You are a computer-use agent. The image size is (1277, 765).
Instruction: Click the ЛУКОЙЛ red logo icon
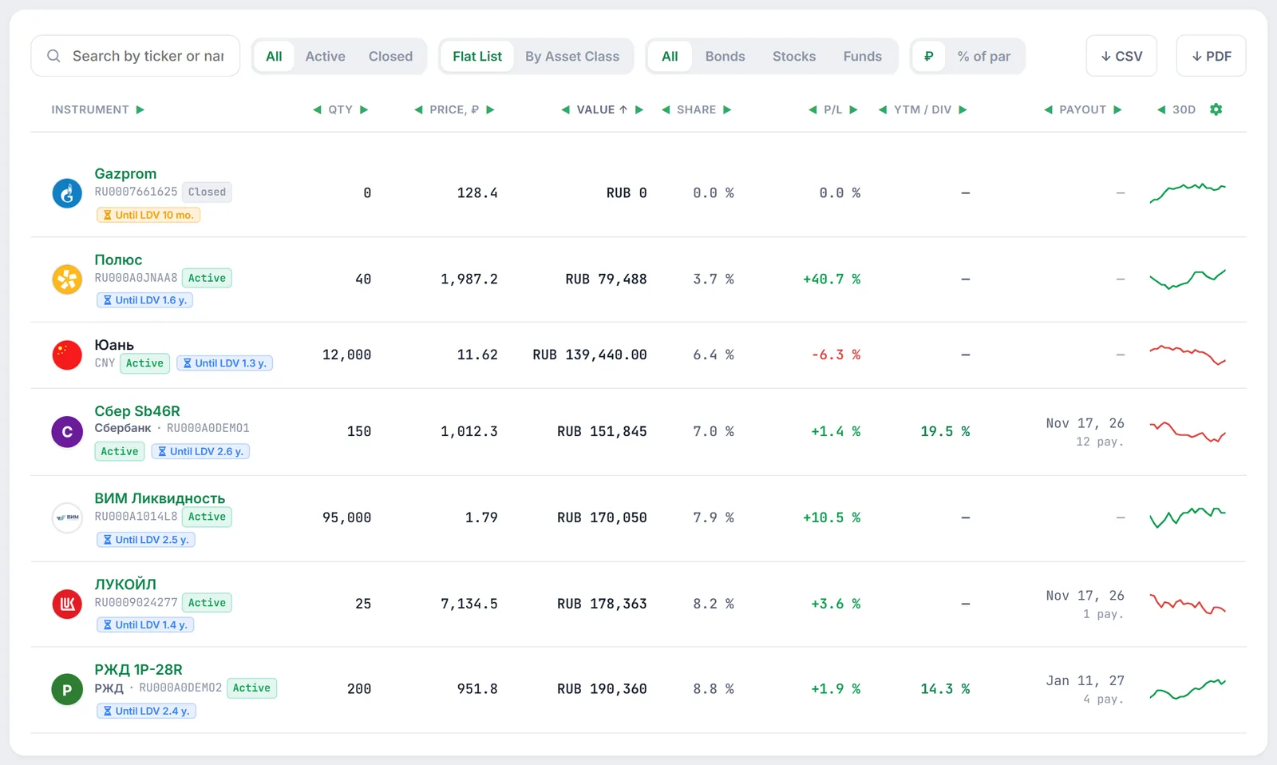click(67, 604)
